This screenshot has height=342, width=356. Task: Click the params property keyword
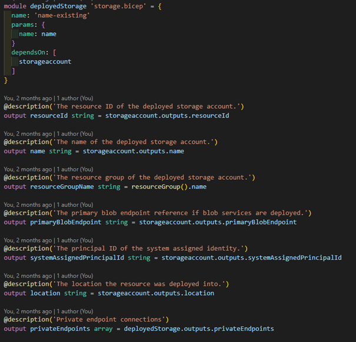coord(23,25)
